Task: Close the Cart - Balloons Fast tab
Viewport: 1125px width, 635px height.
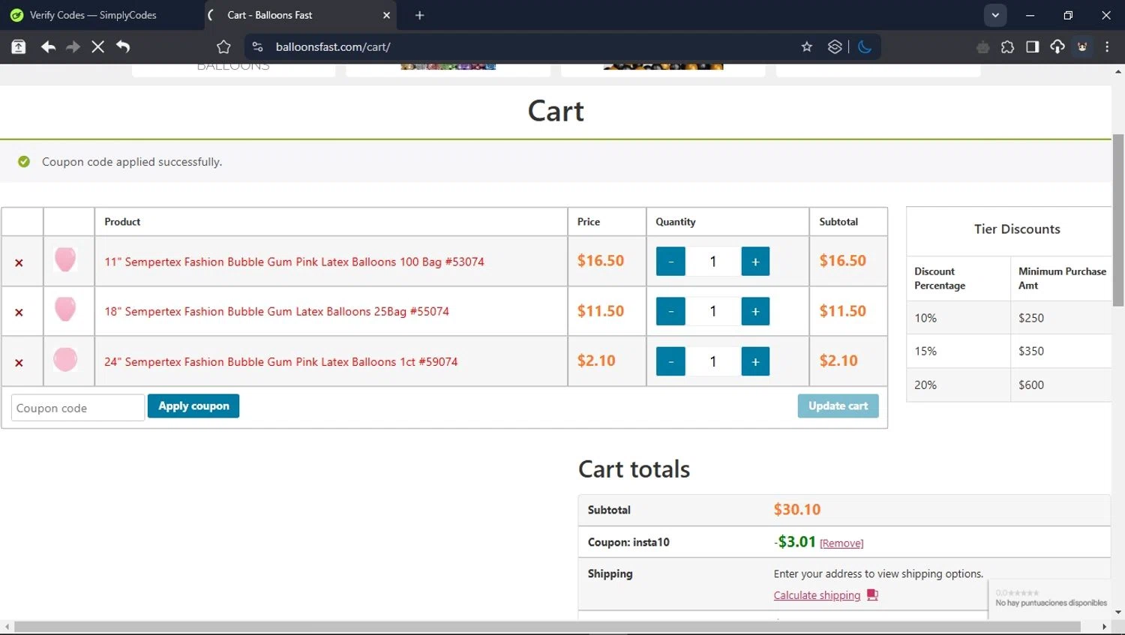Action: tap(386, 15)
